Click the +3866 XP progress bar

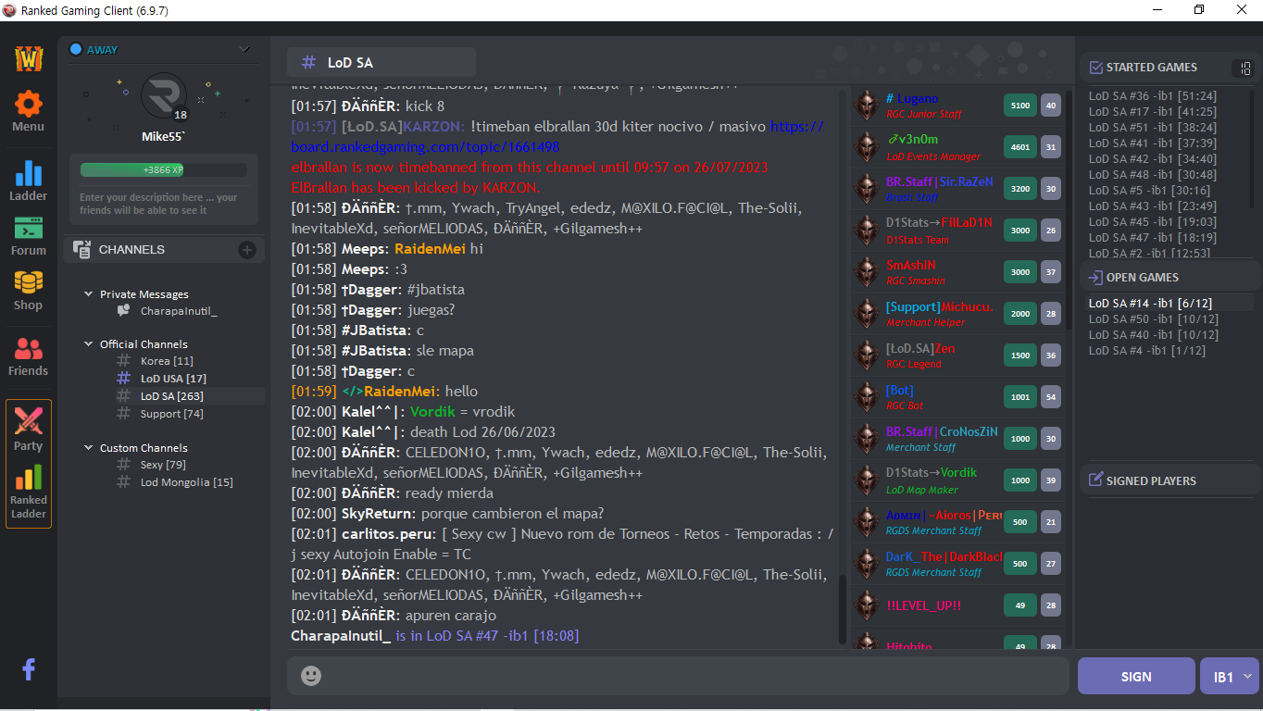click(164, 170)
